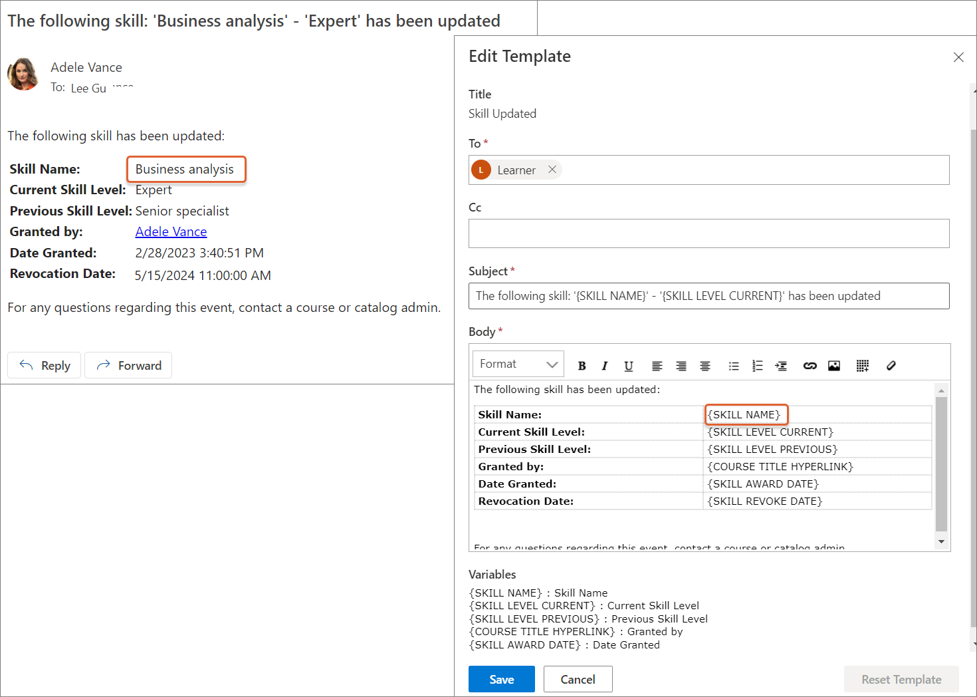
Task: Click the clear formatting eraser icon
Action: pyautogui.click(x=891, y=366)
